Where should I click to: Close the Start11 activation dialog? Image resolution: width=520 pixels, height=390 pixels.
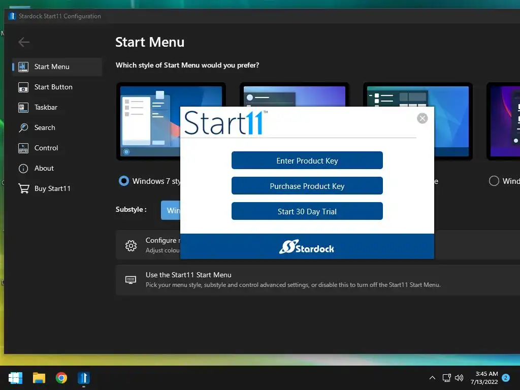coord(422,118)
